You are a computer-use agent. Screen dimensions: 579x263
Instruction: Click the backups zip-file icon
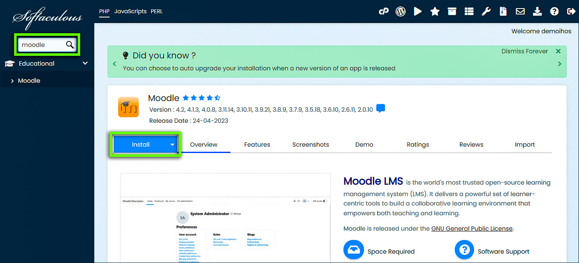pyautogui.click(x=503, y=11)
